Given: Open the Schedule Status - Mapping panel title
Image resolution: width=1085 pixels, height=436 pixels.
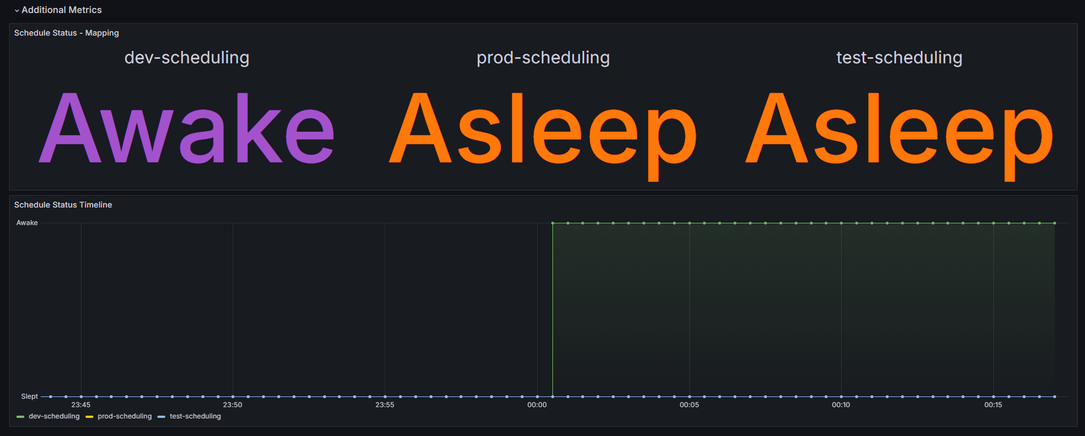Looking at the screenshot, I should coord(66,33).
